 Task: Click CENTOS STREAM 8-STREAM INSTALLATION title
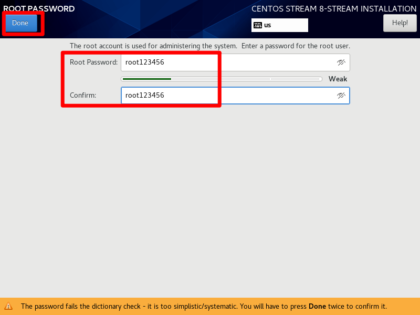[334, 8]
